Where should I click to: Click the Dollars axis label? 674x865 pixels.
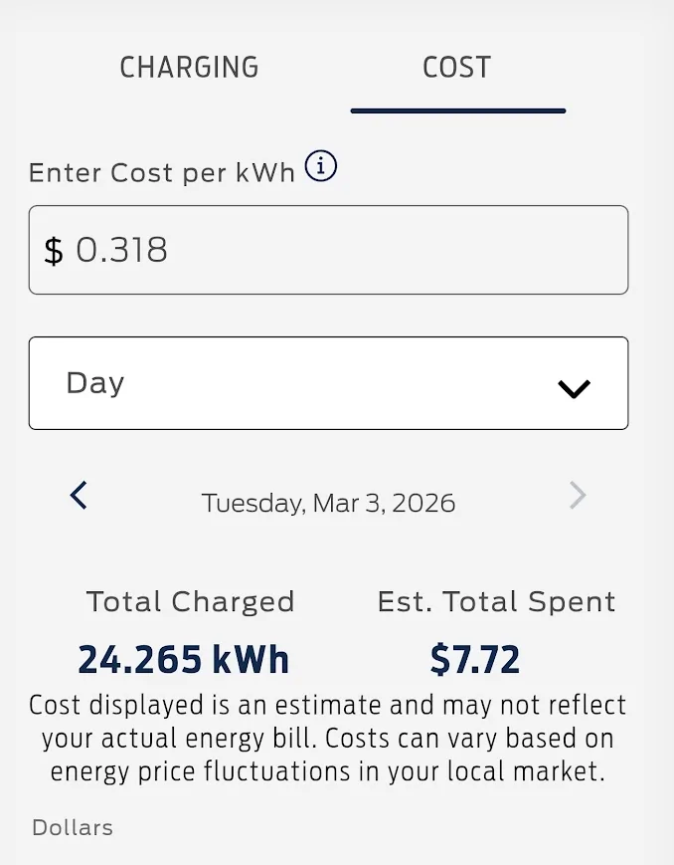(x=73, y=827)
